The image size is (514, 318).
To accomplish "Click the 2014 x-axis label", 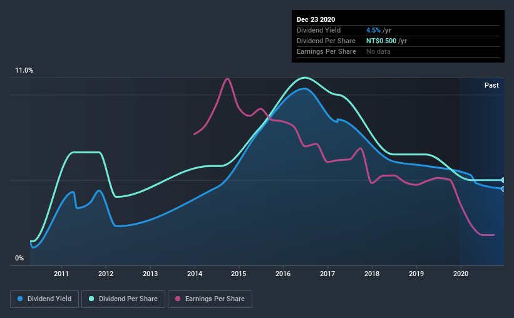I will 195,274.
